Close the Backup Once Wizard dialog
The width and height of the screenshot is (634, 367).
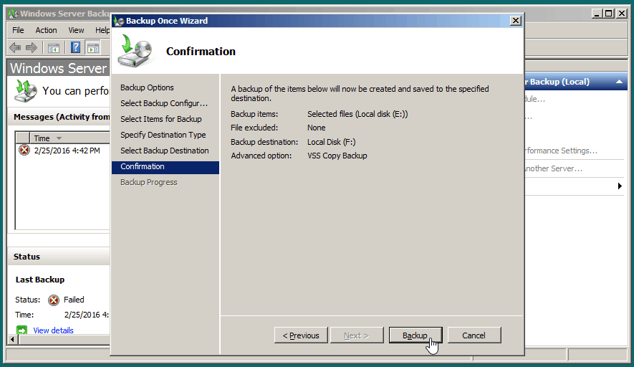516,21
